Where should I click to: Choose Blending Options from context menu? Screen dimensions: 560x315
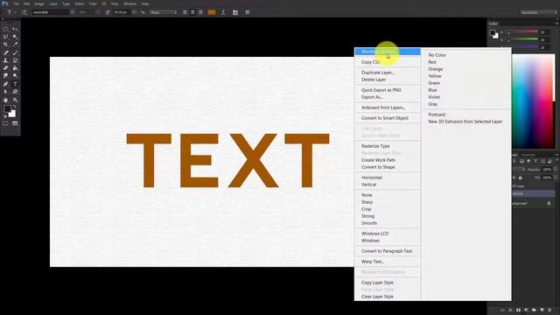388,52
